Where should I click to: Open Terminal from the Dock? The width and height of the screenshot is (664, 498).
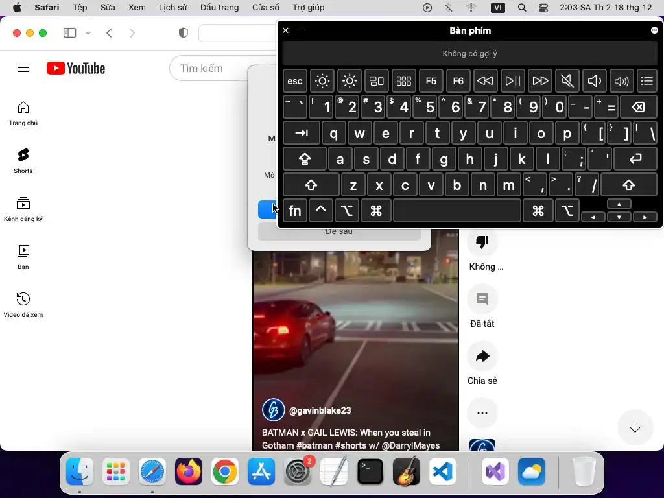[x=370, y=471]
